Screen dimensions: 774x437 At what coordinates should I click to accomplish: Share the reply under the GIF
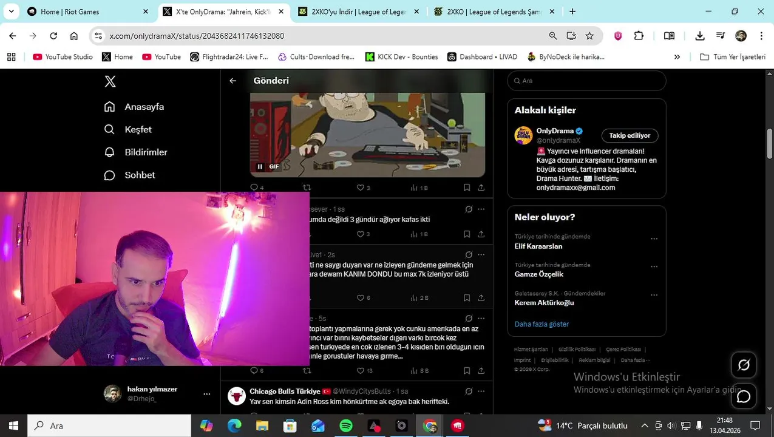click(x=481, y=188)
